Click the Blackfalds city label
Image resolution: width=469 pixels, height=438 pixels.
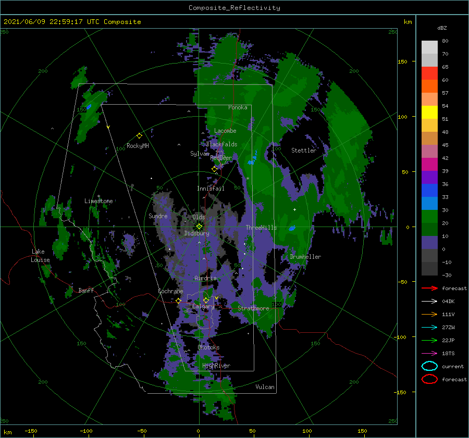pos(221,144)
